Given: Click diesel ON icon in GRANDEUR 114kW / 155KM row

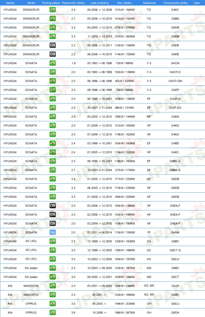Looking at the screenshot, I should coord(53,54).
